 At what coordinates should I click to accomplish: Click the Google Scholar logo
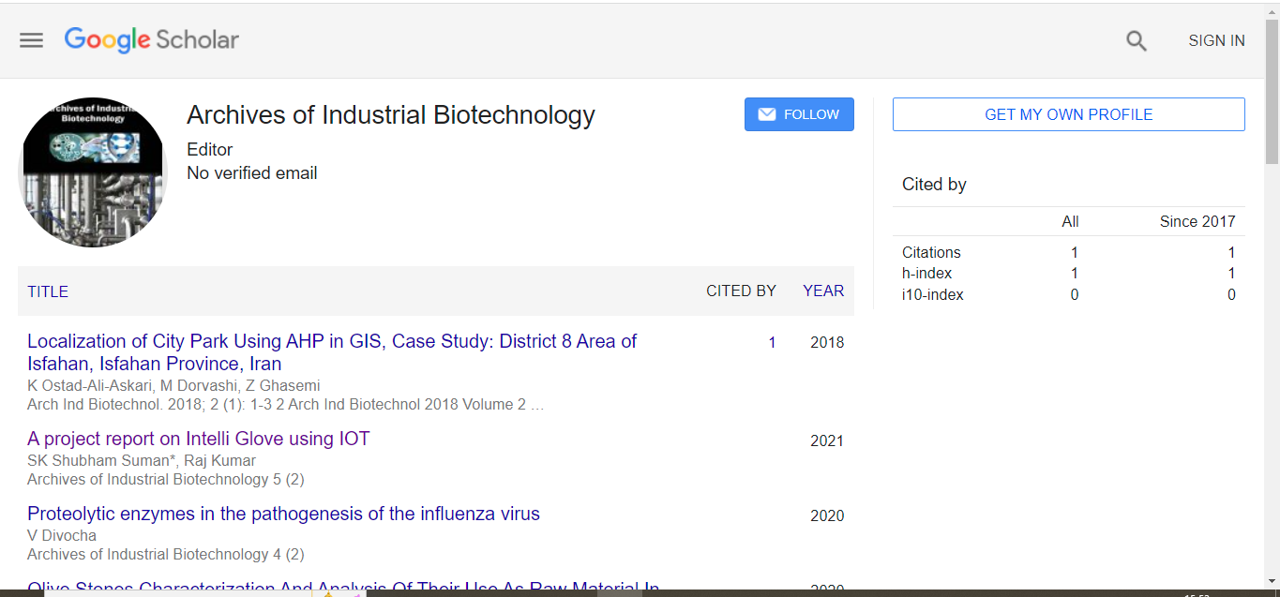coord(152,40)
